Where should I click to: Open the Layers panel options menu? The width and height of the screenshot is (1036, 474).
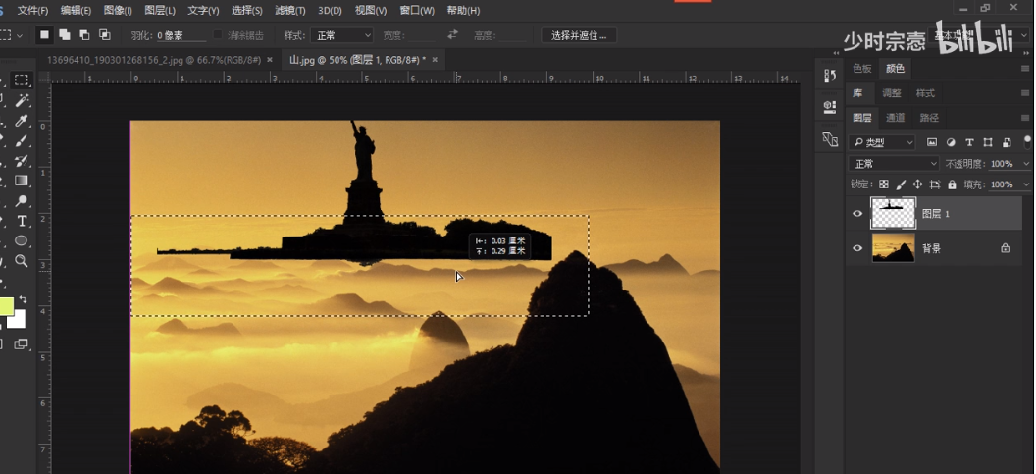(x=1025, y=118)
